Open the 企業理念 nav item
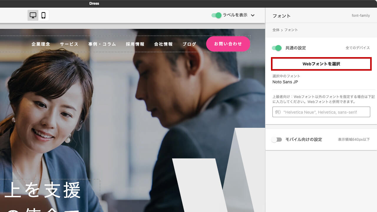The image size is (377, 212). [41, 44]
